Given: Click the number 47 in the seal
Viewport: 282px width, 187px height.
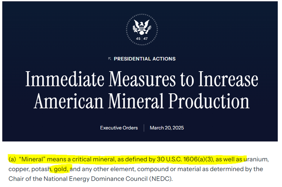Looking at the screenshot, I should point(145,39).
